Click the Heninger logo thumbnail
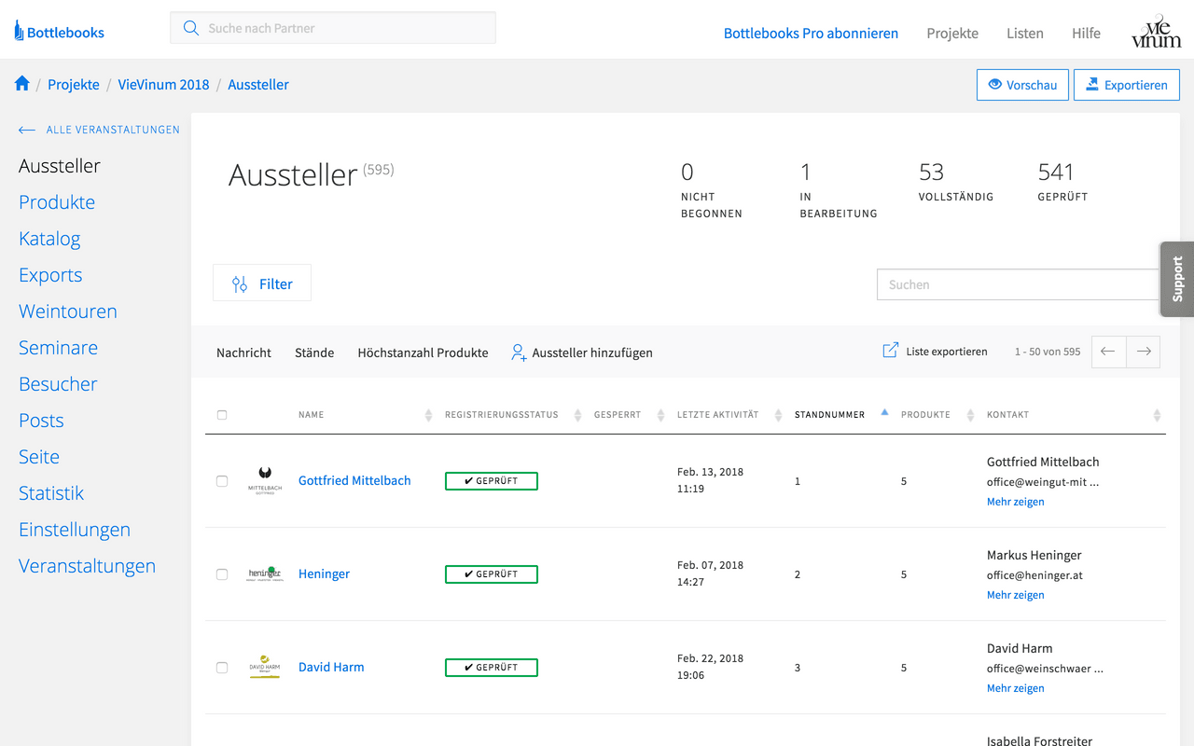 pos(265,573)
